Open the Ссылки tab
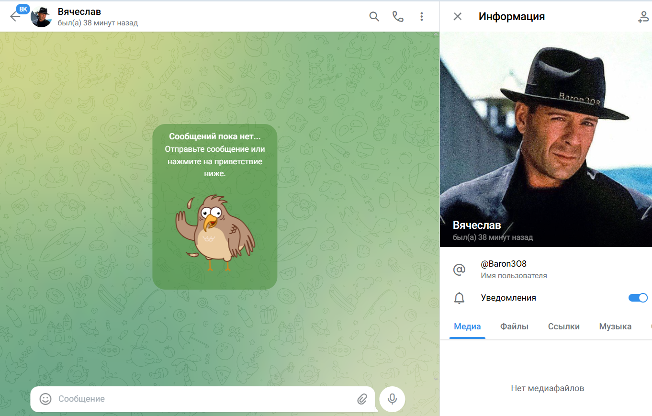 pyautogui.click(x=563, y=326)
